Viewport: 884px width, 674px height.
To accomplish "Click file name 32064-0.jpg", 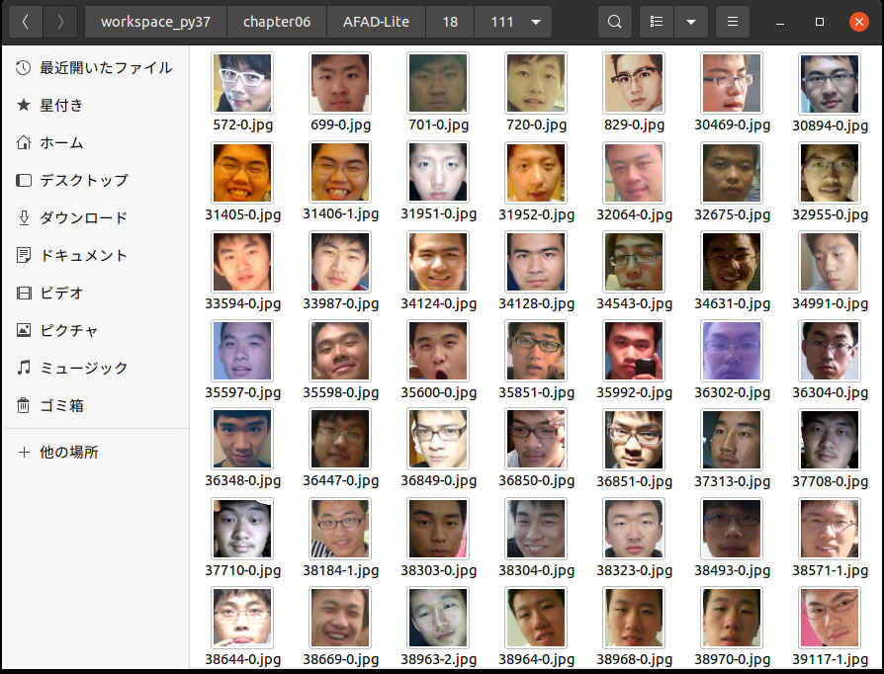I will click(634, 214).
